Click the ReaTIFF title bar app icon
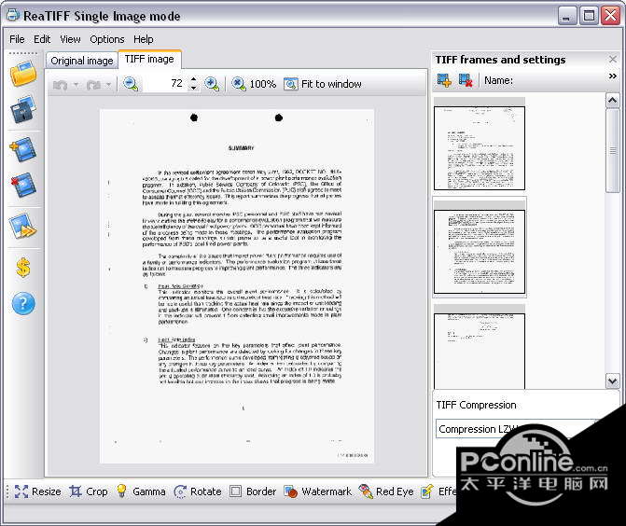The image size is (626, 526). [x=13, y=15]
